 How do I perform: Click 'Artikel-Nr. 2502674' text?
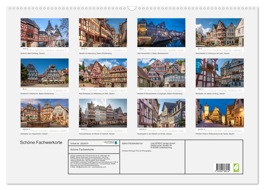(79, 143)
